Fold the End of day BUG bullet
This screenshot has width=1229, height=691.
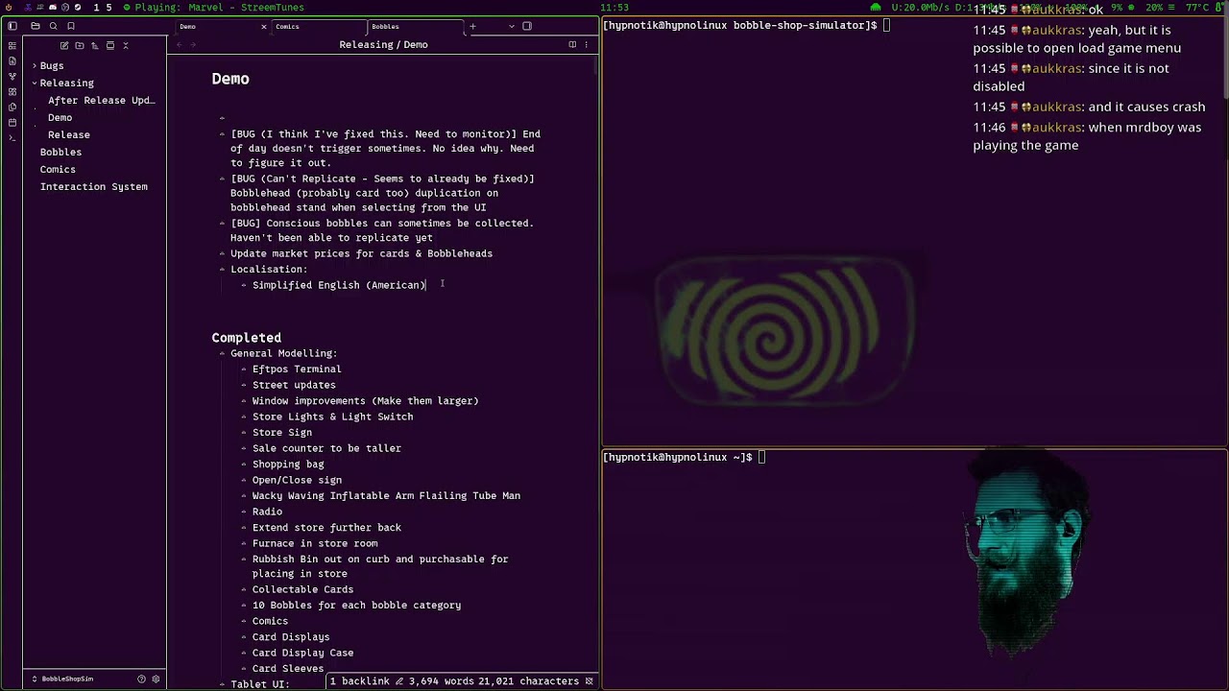click(x=222, y=134)
